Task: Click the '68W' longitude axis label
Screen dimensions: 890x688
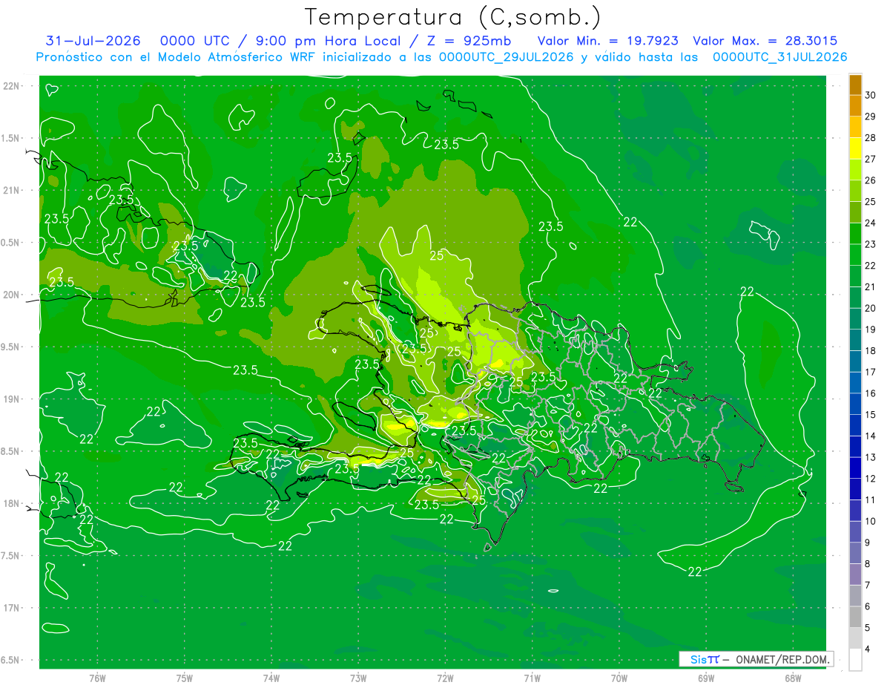Action: (x=793, y=678)
